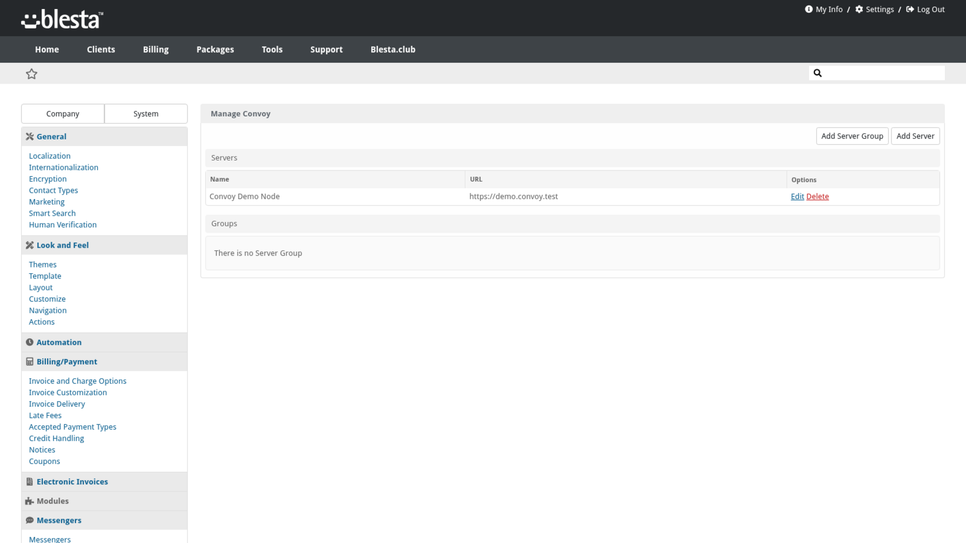This screenshot has width=966, height=543.
Task: Open the Packages menu
Action: coord(215,49)
